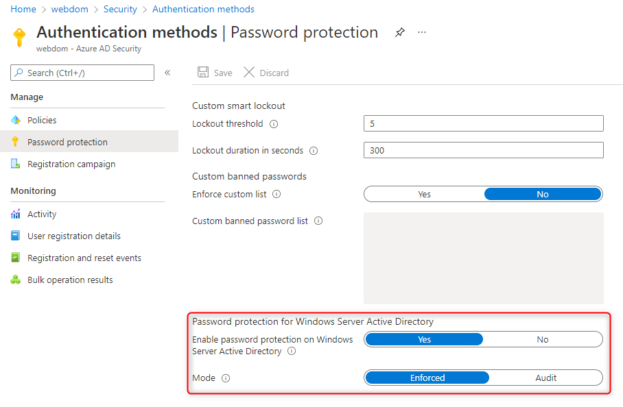
Task: Switch Mode from Enforced to Audit
Action: [545, 378]
